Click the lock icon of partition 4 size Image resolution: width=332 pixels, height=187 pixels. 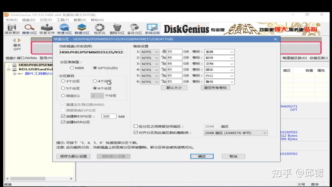164,70
